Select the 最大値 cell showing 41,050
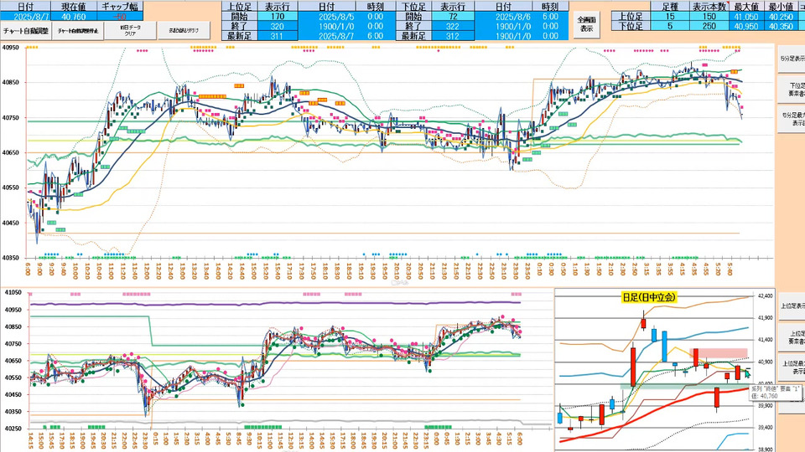The image size is (805, 452). (747, 16)
